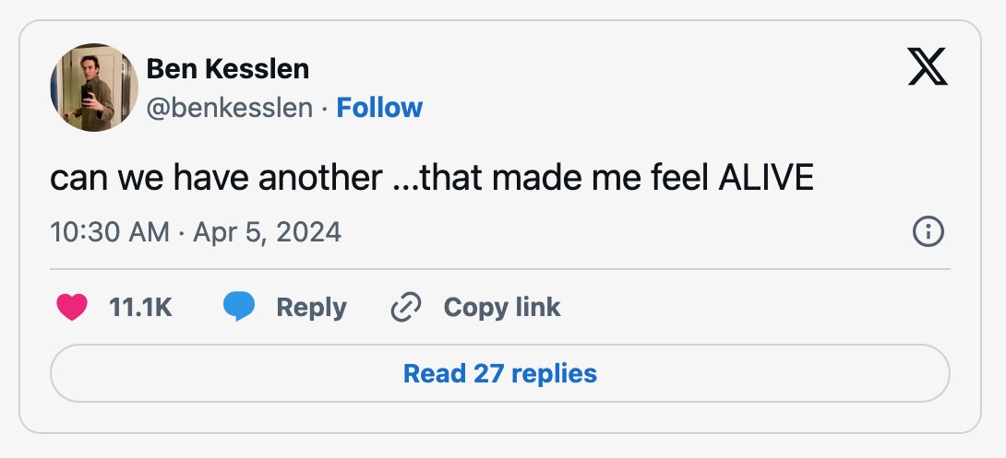This screenshot has width=1006, height=458.
Task: Open Ben Kesslen's profile picture
Action: point(94,88)
